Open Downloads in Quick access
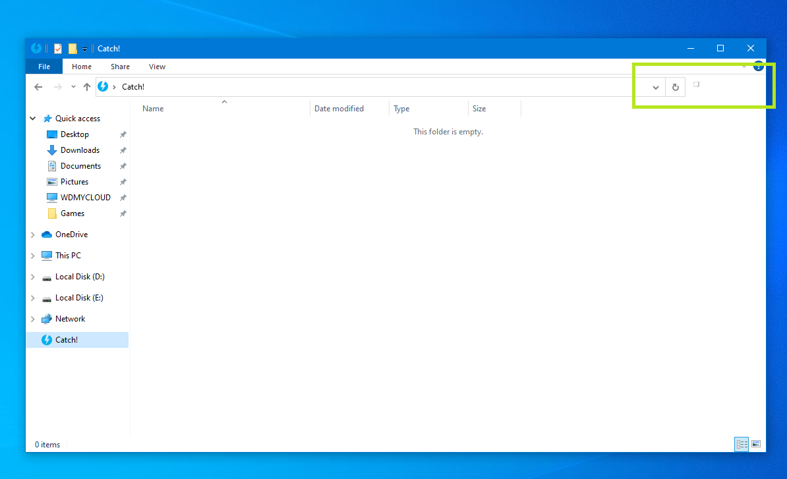This screenshot has height=479, width=787. pos(80,150)
